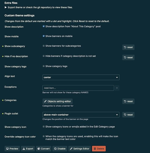Screen dimensions: 150x153
Task: Enable the Show category logo checkbox
Action: (x=43, y=66)
